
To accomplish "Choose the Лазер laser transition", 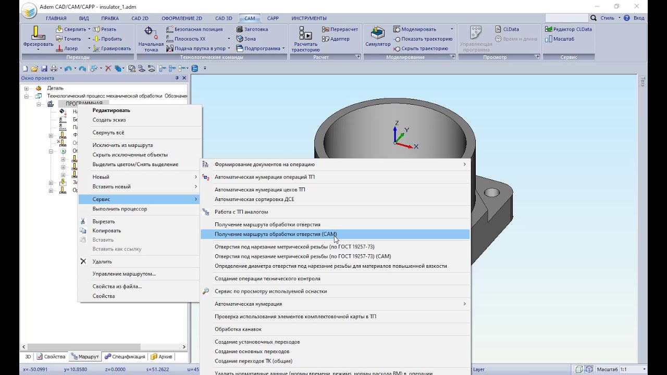I will [67, 48].
